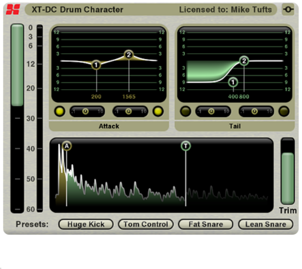Click the 1565 frequency value in Attack
The height and width of the screenshot is (269, 302).
pos(129,96)
